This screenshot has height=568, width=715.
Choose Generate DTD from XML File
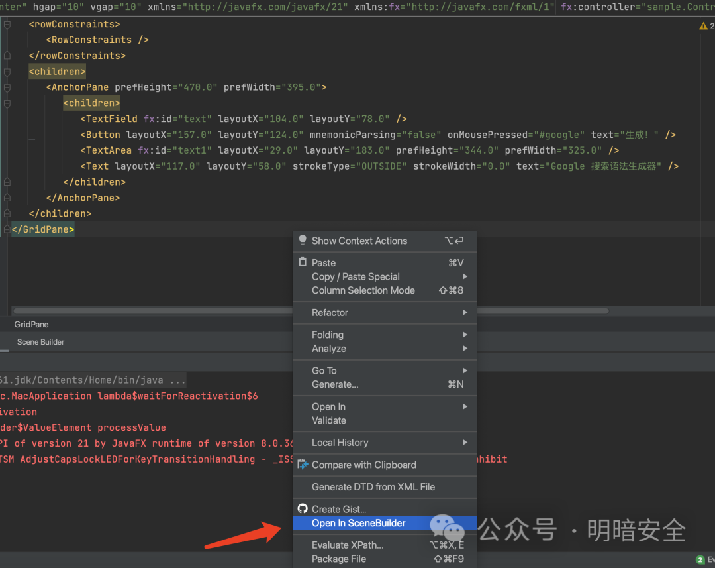point(385,487)
